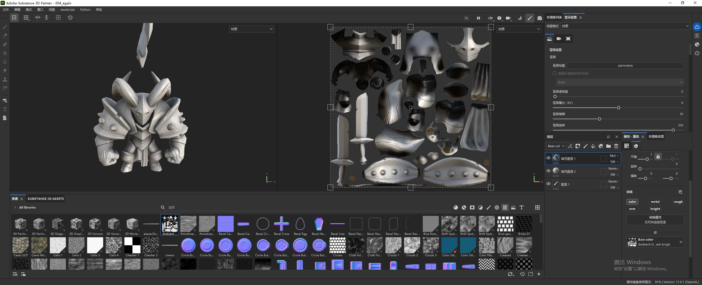The width and height of the screenshot is (702, 285).
Task: Add a folder in the layers panel
Action: pos(608,146)
